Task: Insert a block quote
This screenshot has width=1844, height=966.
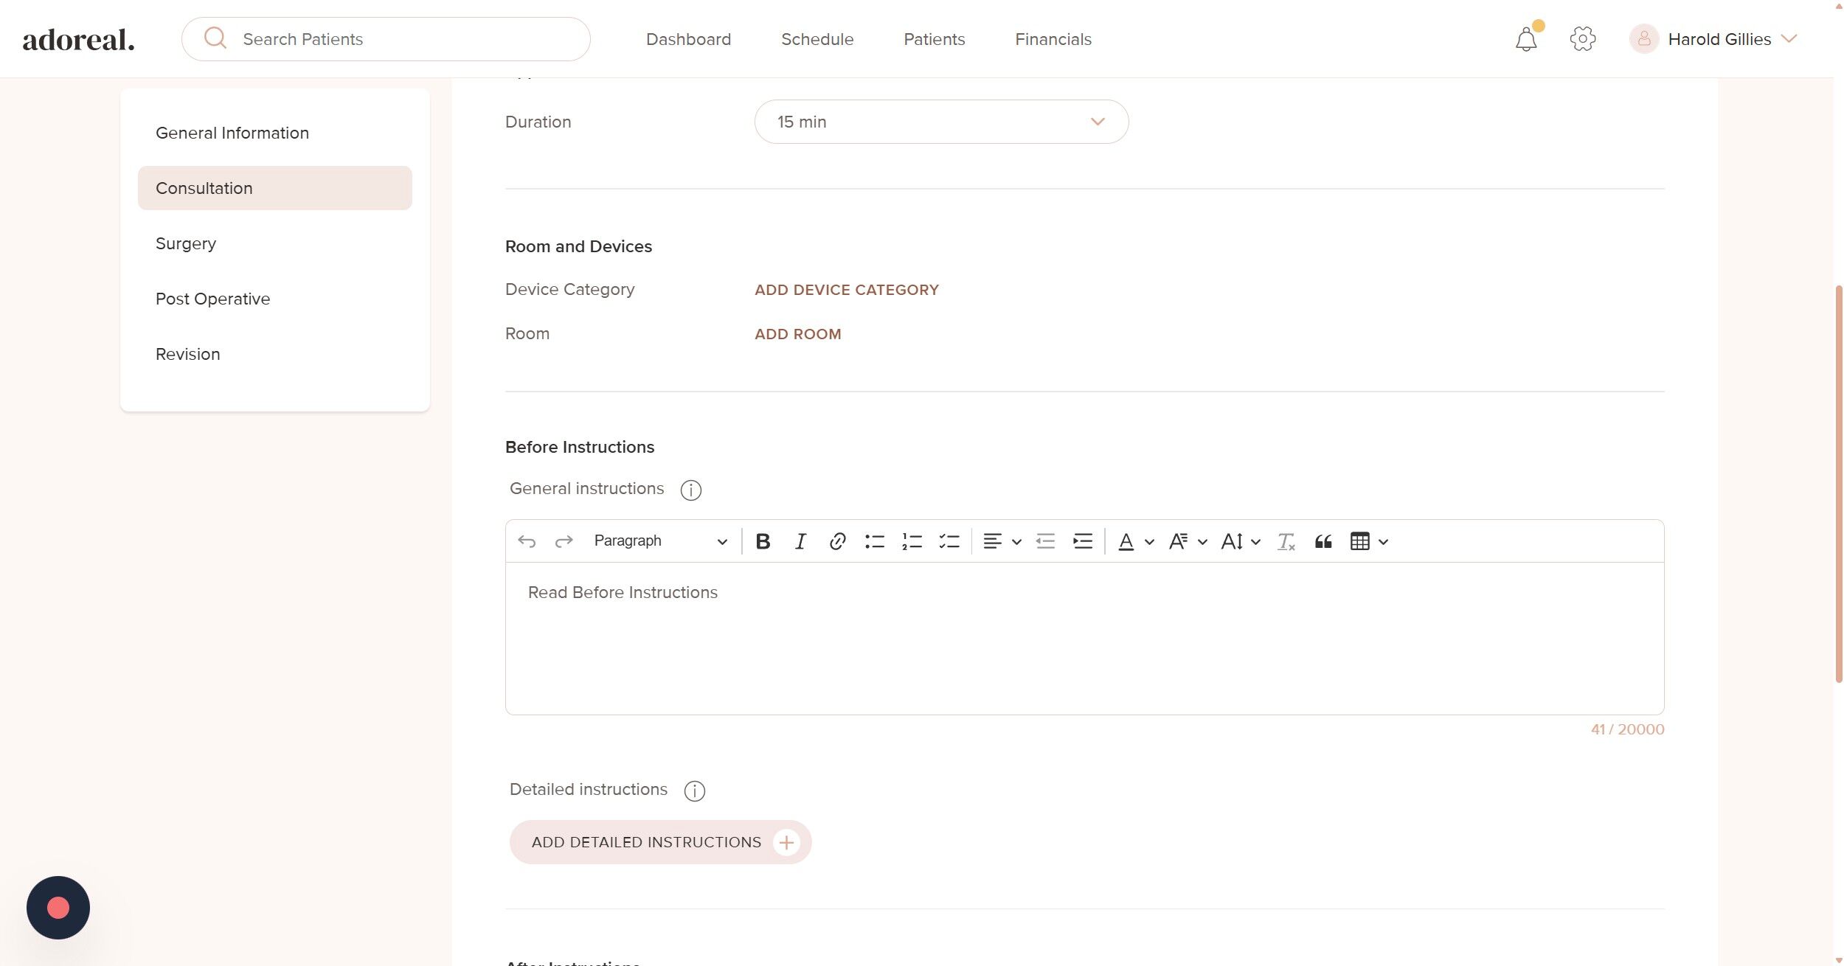Action: point(1323,541)
